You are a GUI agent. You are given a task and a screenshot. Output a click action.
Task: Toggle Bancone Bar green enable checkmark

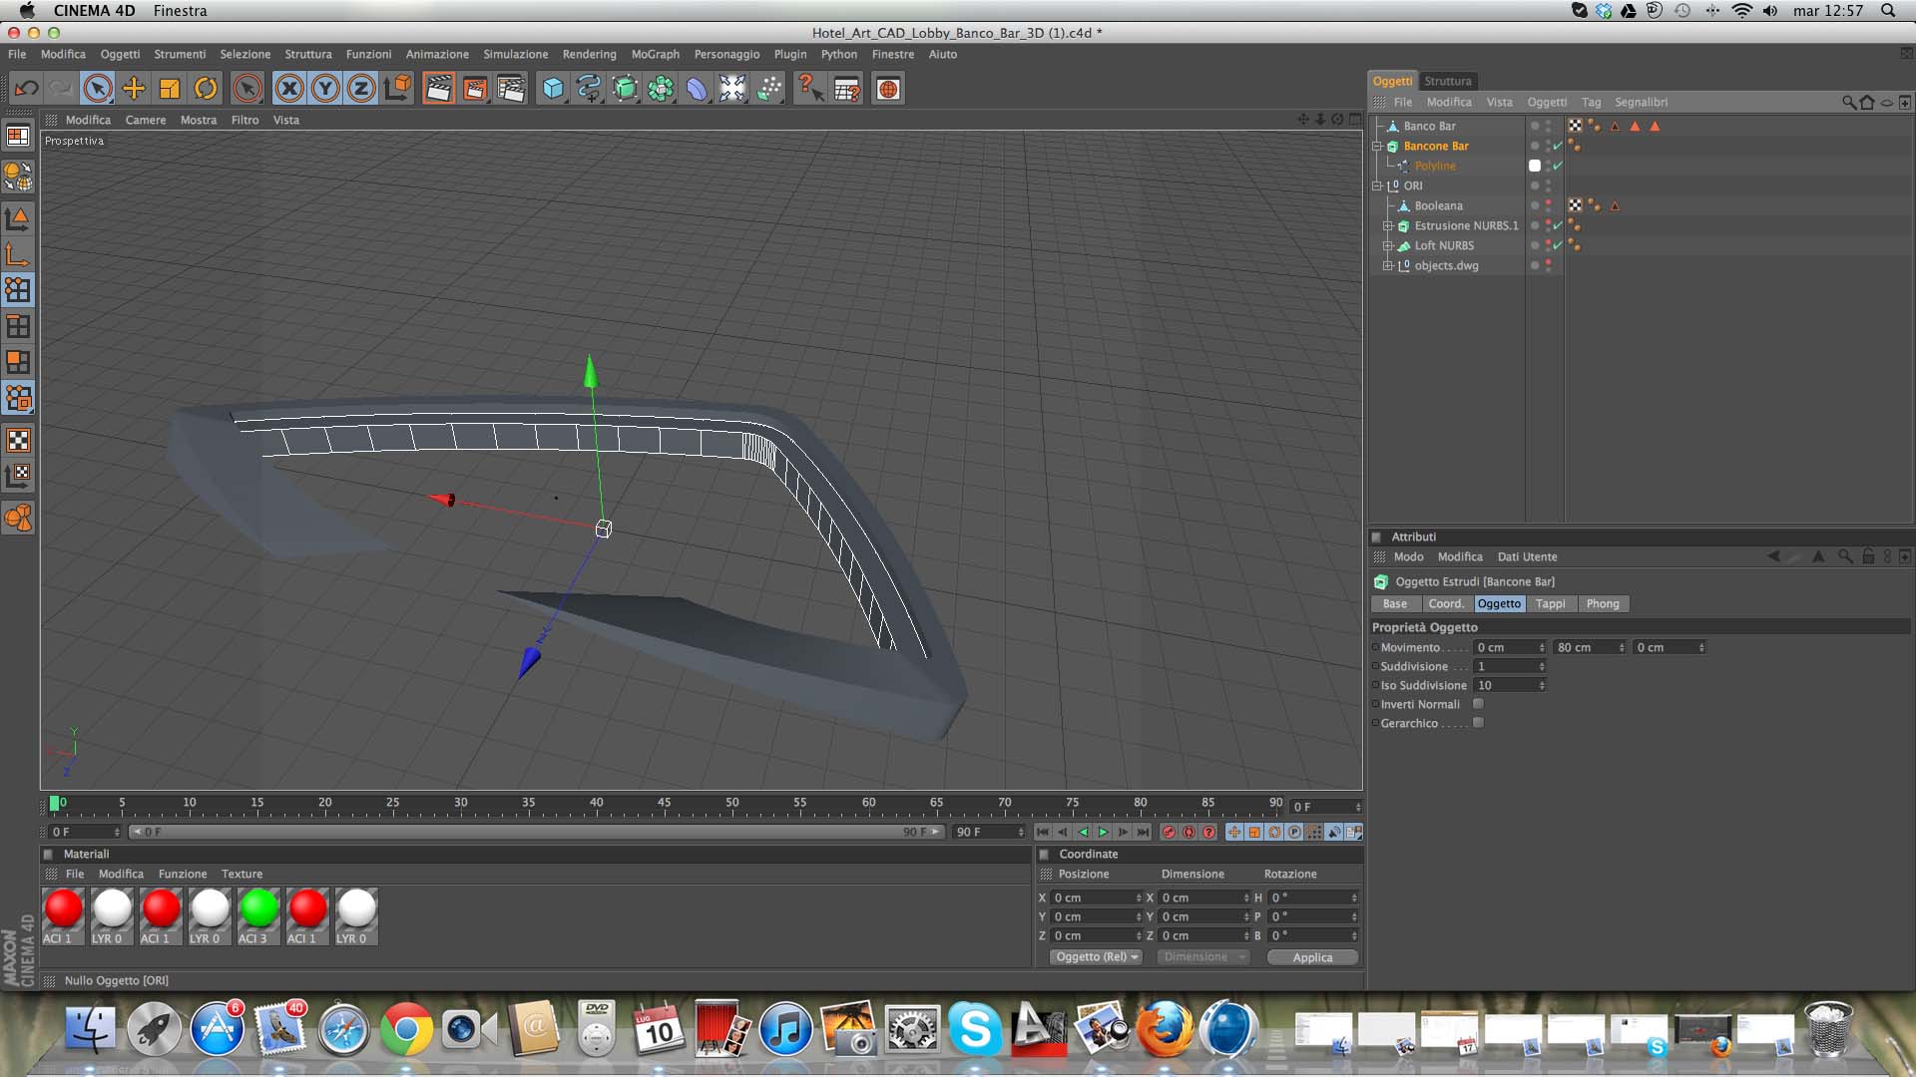coord(1558,146)
